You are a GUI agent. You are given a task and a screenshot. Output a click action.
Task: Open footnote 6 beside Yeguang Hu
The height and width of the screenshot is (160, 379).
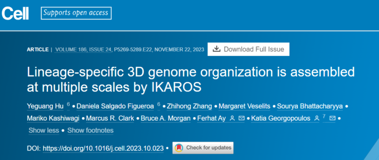[x=68, y=105]
